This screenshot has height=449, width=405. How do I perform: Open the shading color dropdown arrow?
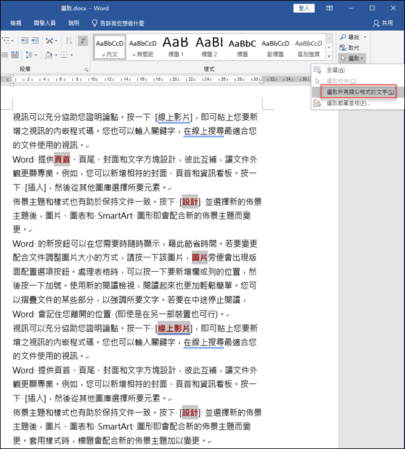click(x=56, y=54)
